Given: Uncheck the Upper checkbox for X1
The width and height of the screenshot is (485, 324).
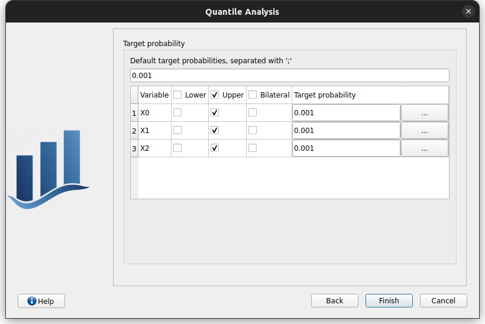Looking at the screenshot, I should 215,130.
